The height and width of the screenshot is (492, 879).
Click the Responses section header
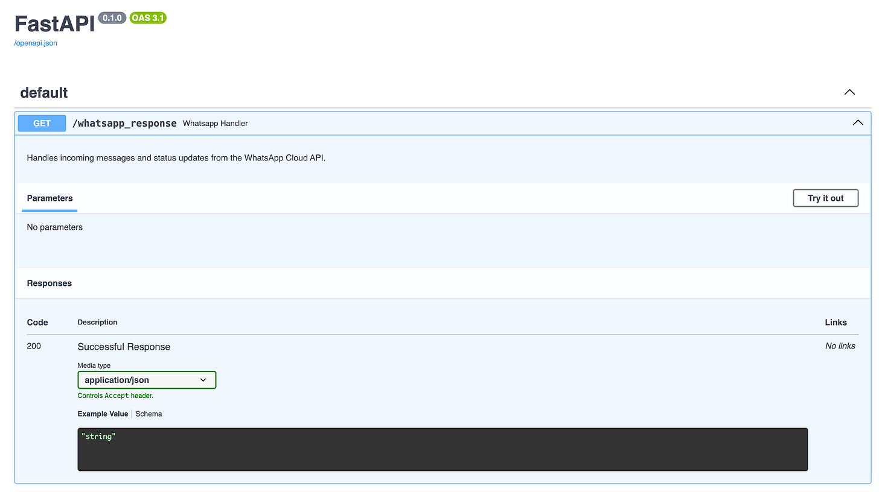coord(50,283)
